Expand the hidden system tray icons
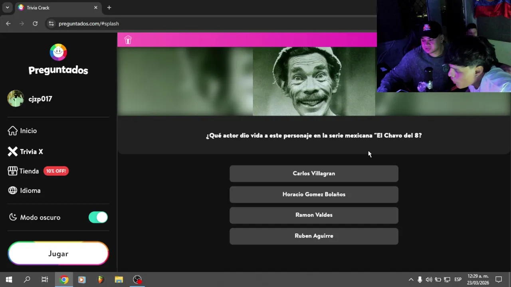Screen dimensions: 511x287 coord(411,279)
